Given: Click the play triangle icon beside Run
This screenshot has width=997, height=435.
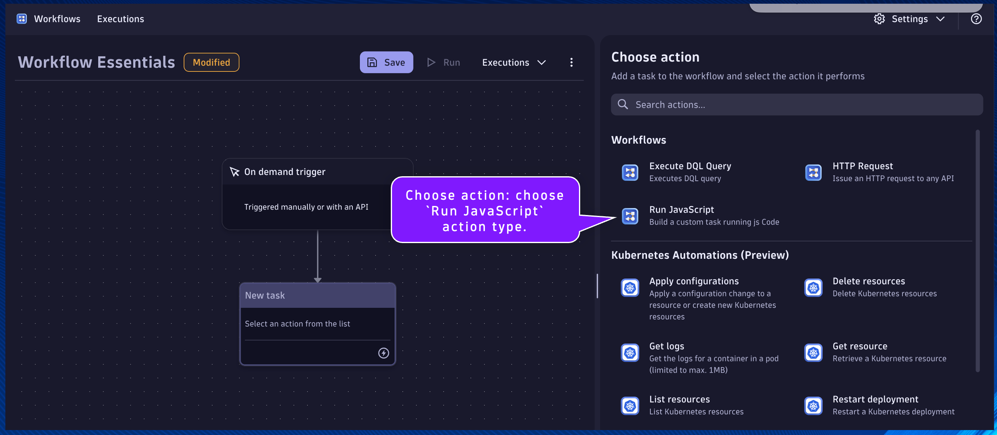Looking at the screenshot, I should click(x=431, y=62).
